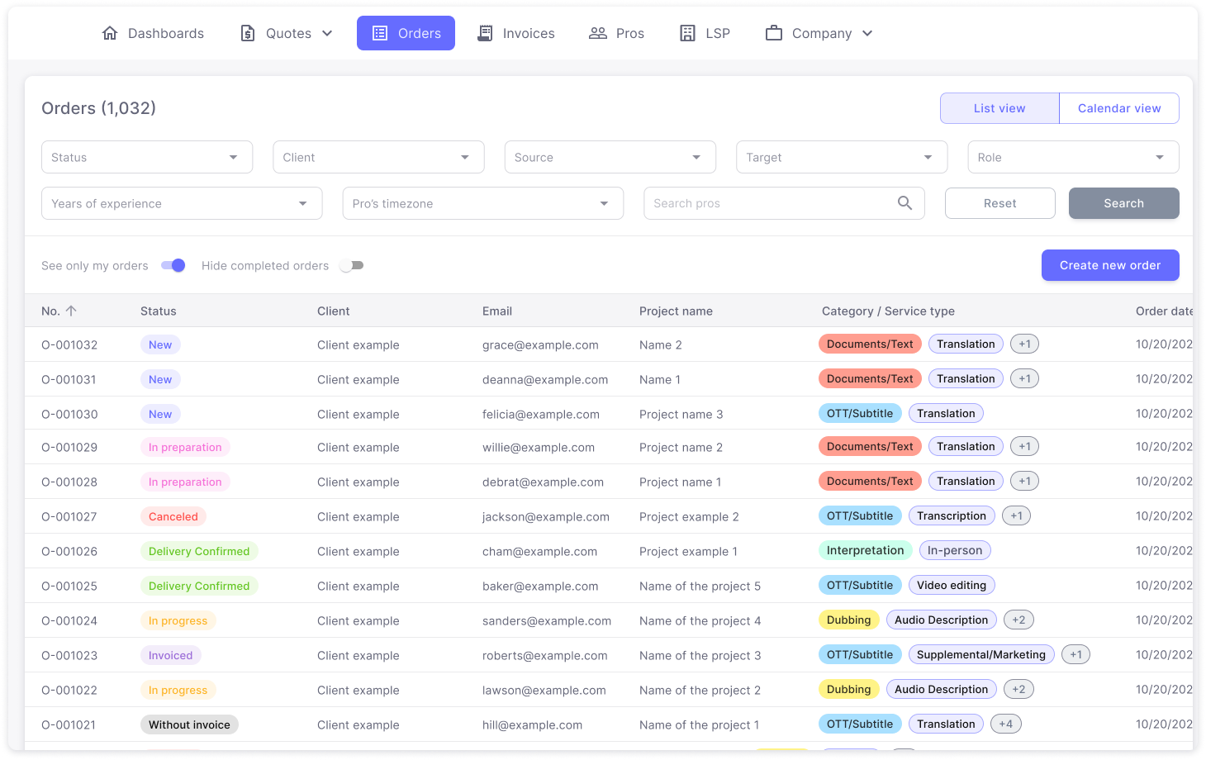Click the magnifier icon in Search pros
Screen dimensions: 1206x760
pos(905,203)
